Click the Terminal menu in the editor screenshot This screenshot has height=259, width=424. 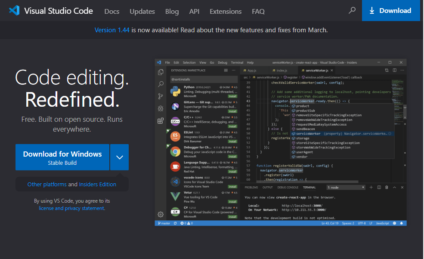pos(237,62)
